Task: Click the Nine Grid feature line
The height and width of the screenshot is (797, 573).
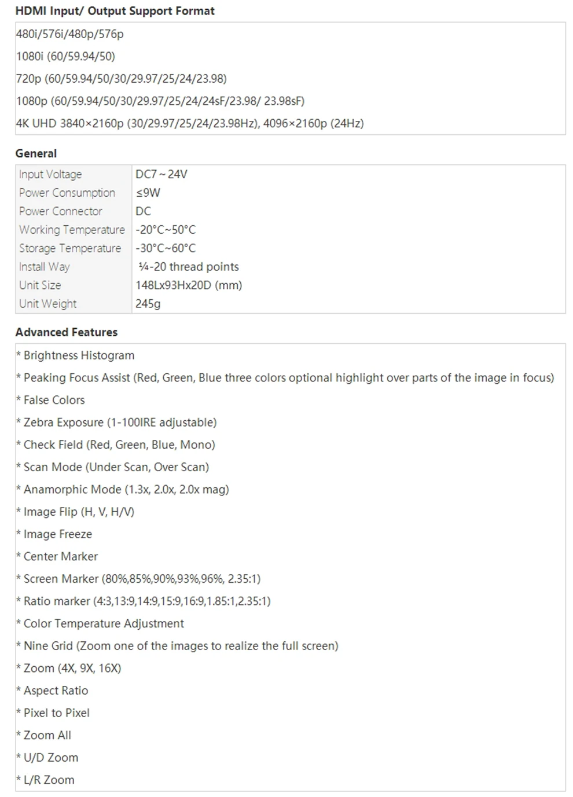Action: (x=177, y=646)
